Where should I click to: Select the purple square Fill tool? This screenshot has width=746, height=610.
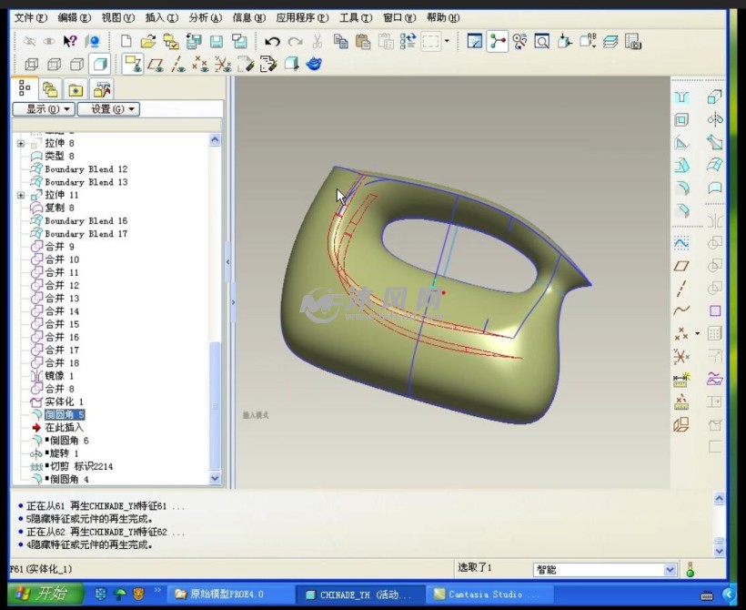[714, 310]
